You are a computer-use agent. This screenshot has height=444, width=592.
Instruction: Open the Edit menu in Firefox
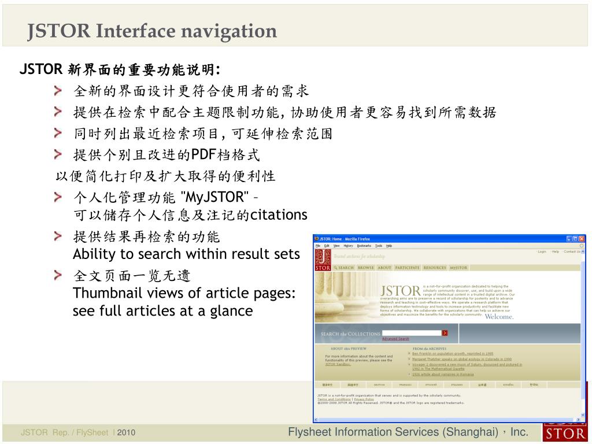pyautogui.click(x=327, y=246)
